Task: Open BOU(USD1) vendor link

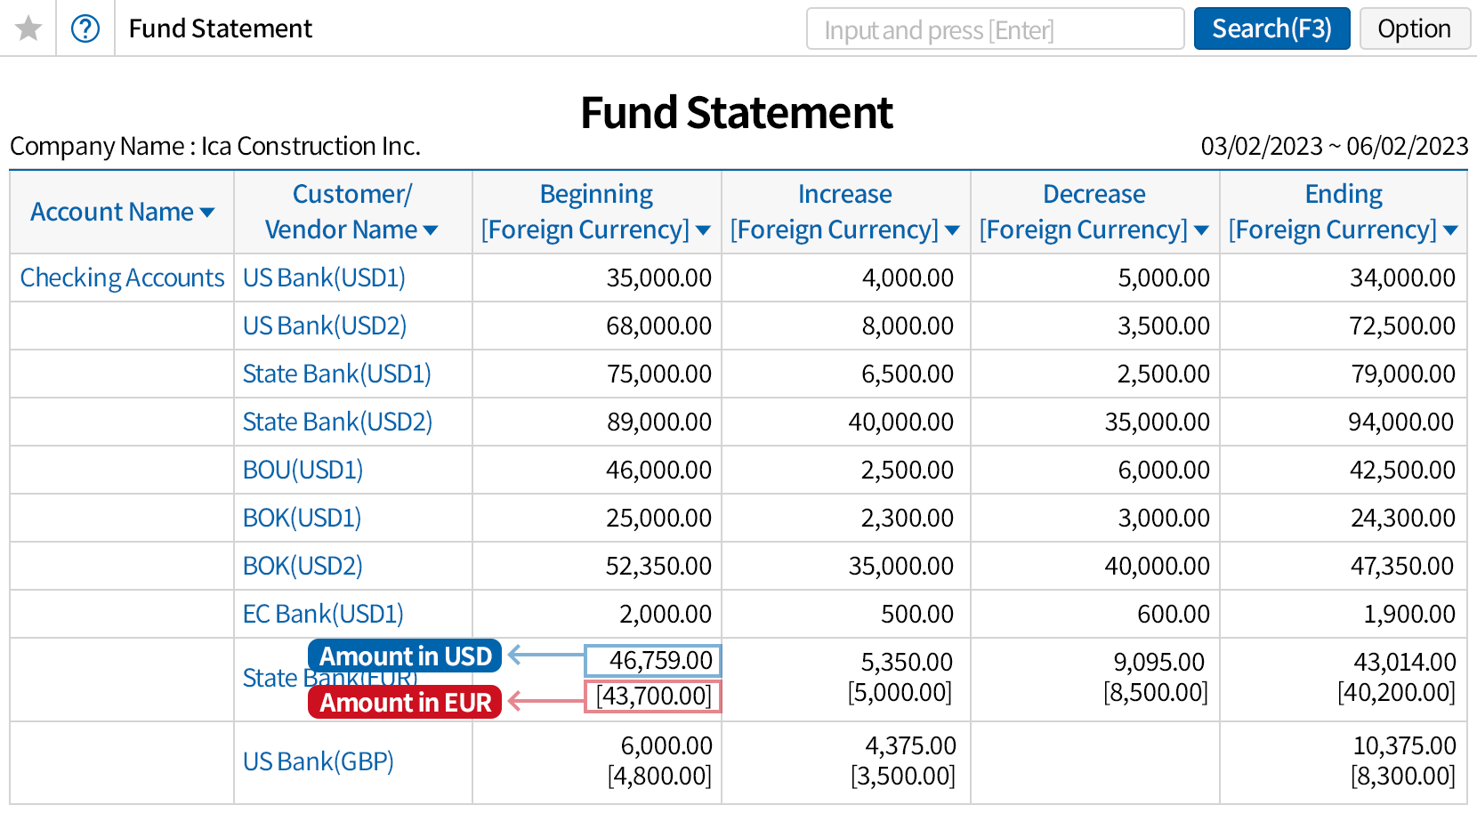Action: click(x=303, y=470)
